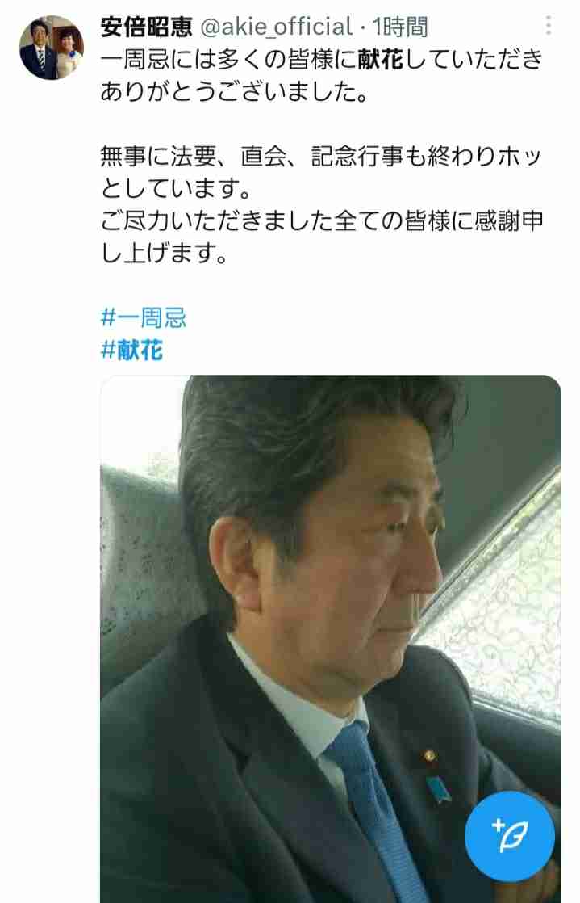
Task: Open the 1時間 timestamp of the tweet
Action: tap(399, 27)
